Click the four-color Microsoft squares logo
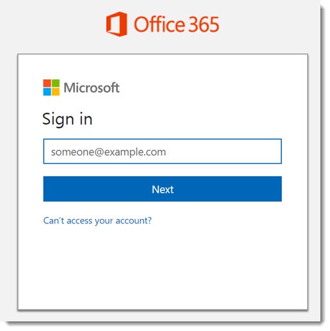Viewport: 330px width, 331px height. tap(51, 88)
